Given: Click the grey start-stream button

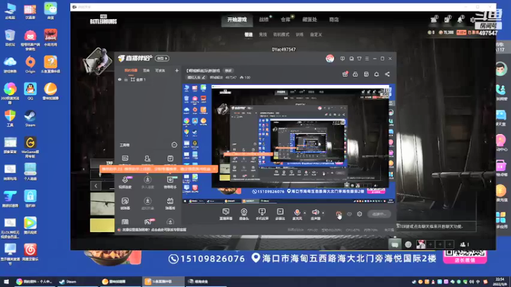Looking at the screenshot, I should pyautogui.click(x=379, y=214).
